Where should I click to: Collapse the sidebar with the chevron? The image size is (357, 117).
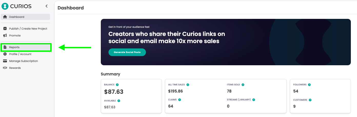46,6
